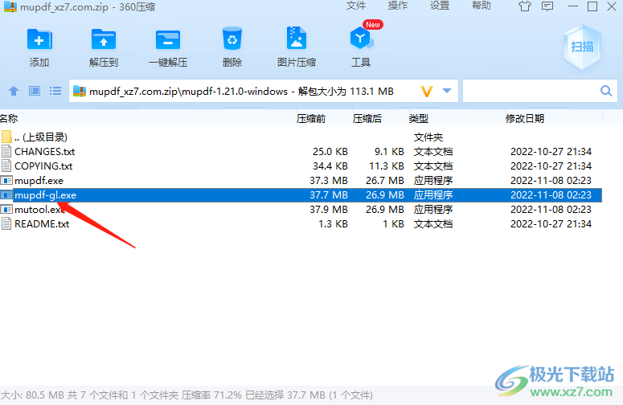The height and width of the screenshot is (405, 623).
Task: Click the 360压缩 app icon in the title bar
Action: click(10, 6)
